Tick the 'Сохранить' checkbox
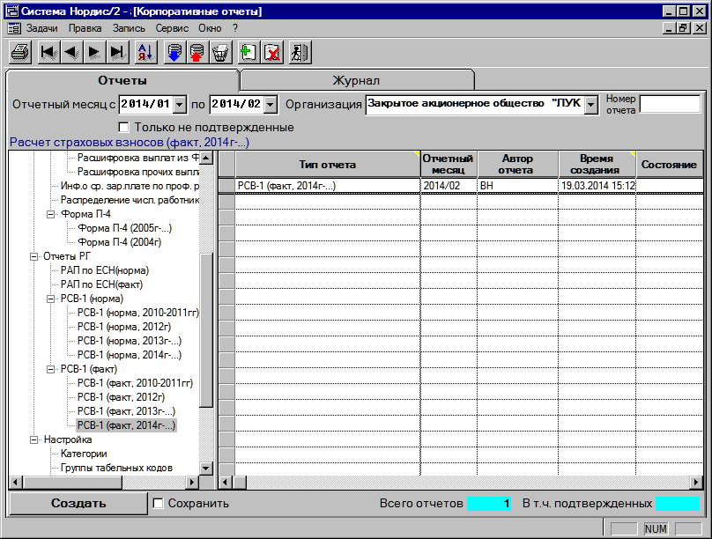712x539 pixels. coord(158,503)
